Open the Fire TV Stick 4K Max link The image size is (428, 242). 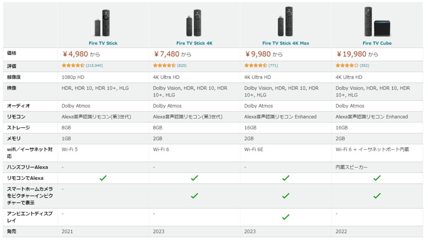pyautogui.click(x=286, y=43)
